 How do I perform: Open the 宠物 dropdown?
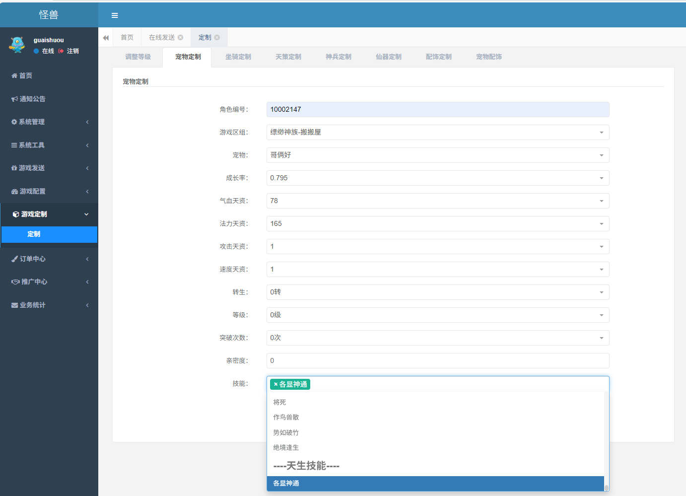(437, 155)
